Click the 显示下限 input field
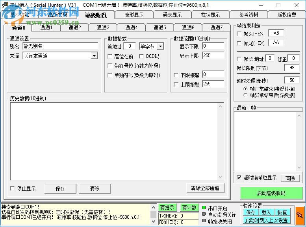This screenshot has width=306, height=227. tap(213, 46)
